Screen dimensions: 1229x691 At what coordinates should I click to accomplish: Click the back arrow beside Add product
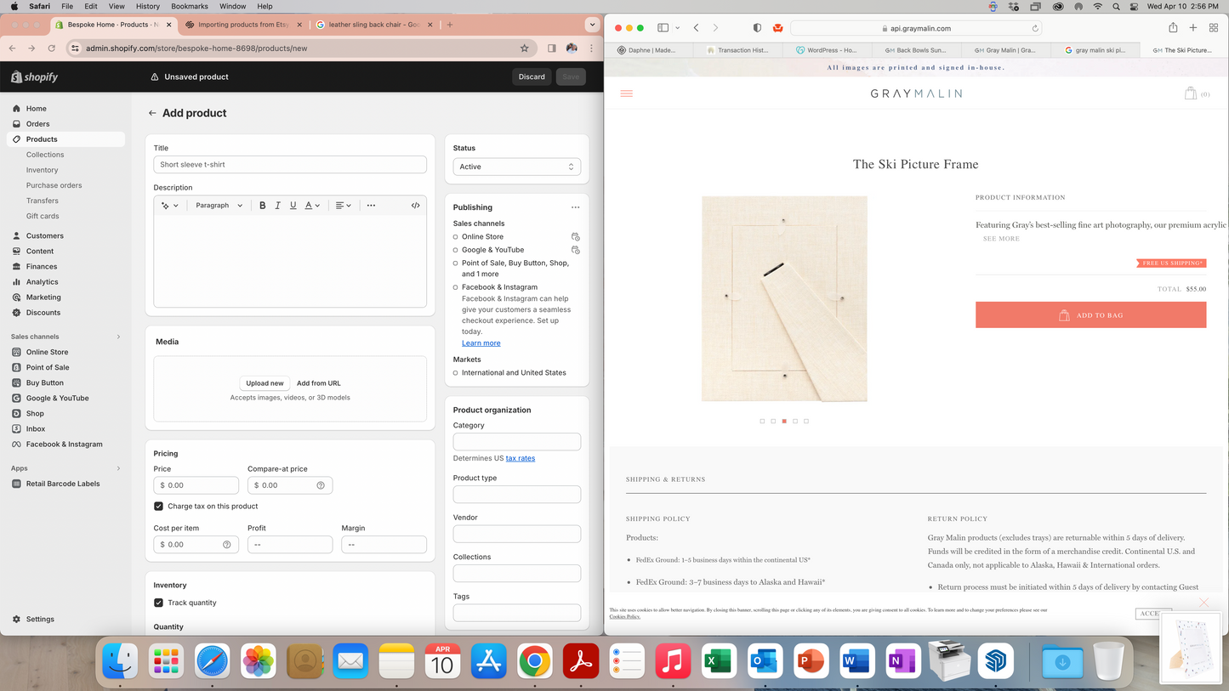(152, 113)
